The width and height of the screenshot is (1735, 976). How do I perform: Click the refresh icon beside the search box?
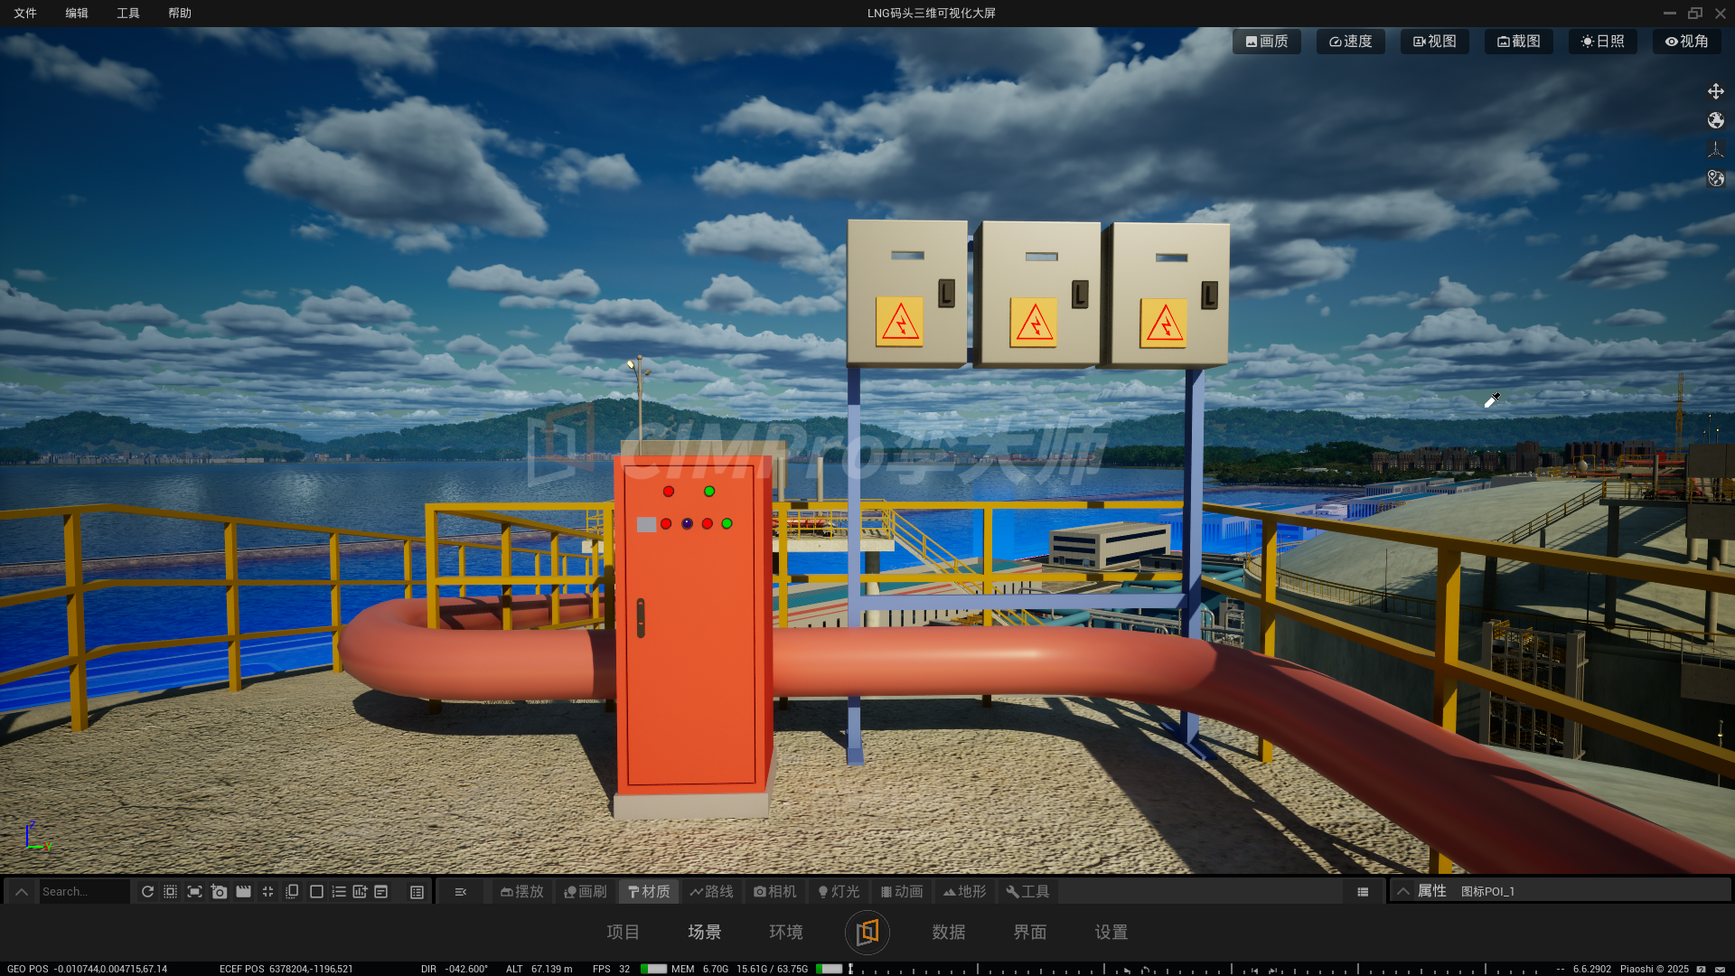coord(147,892)
